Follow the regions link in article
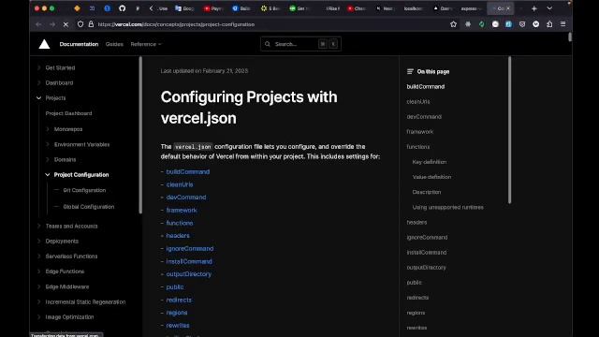Screen dimensions: 599x337 pos(177,313)
